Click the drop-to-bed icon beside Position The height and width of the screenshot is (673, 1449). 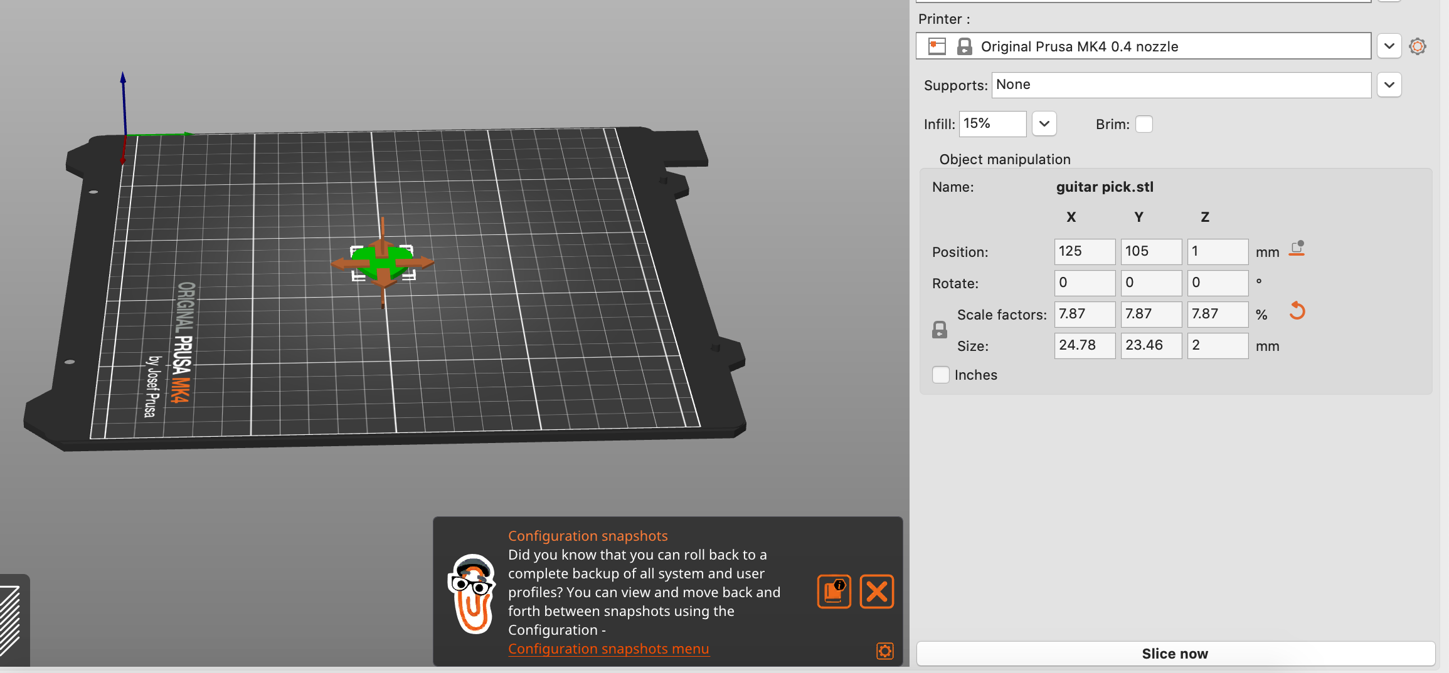pos(1297,249)
